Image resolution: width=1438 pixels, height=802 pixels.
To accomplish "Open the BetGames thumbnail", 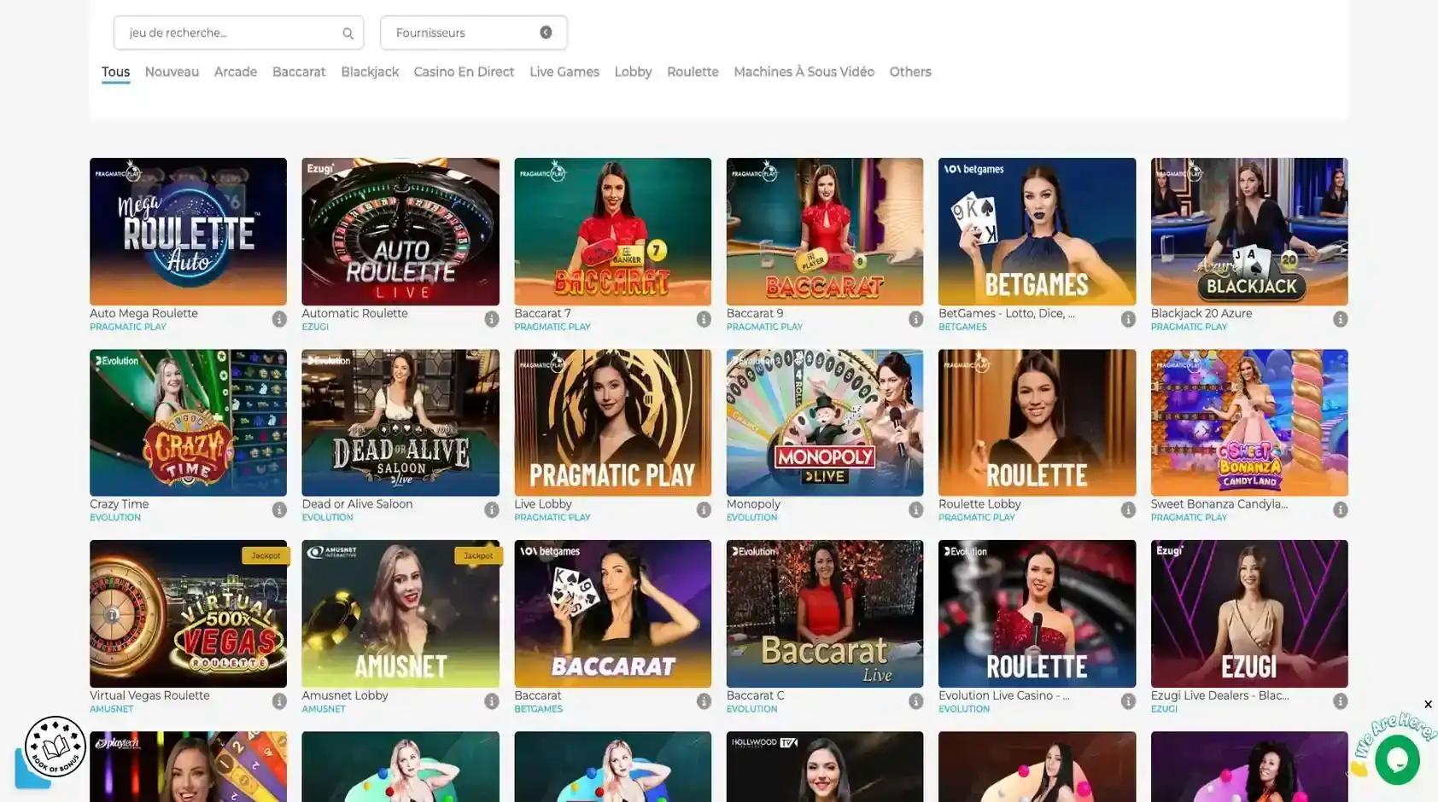I will [1037, 231].
